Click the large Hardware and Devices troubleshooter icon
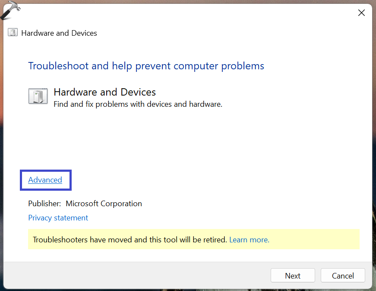The image size is (376, 291). [x=38, y=96]
